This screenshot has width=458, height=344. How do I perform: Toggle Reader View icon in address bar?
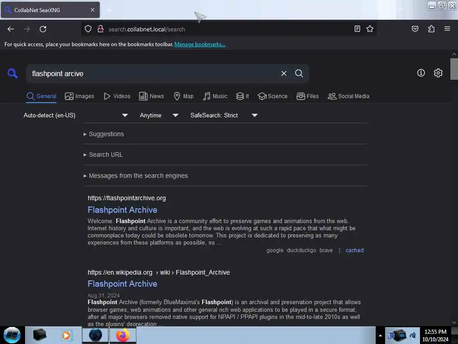point(357,29)
